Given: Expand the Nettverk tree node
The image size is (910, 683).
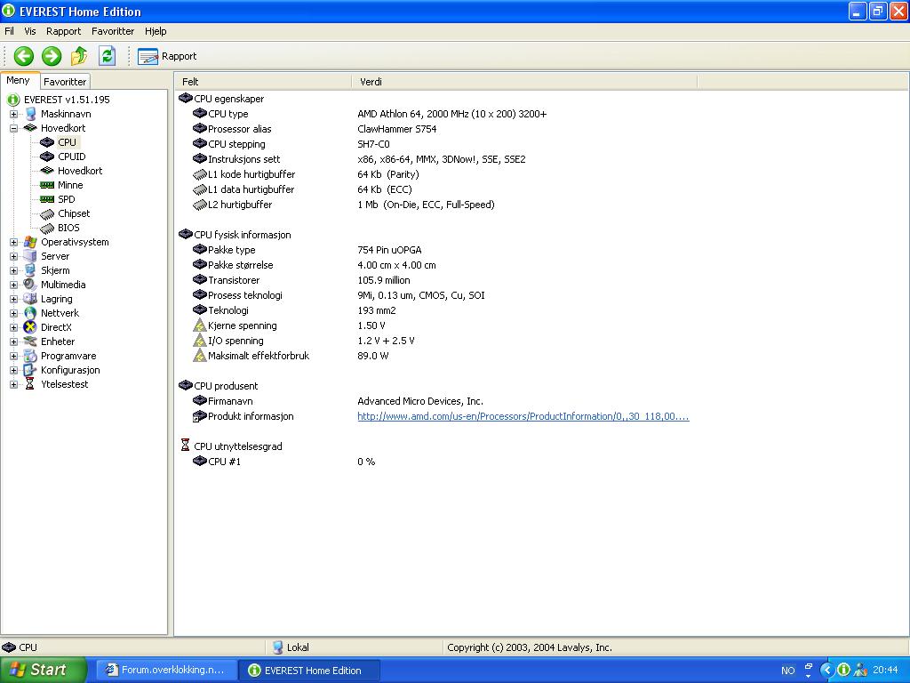Looking at the screenshot, I should click(x=13, y=313).
